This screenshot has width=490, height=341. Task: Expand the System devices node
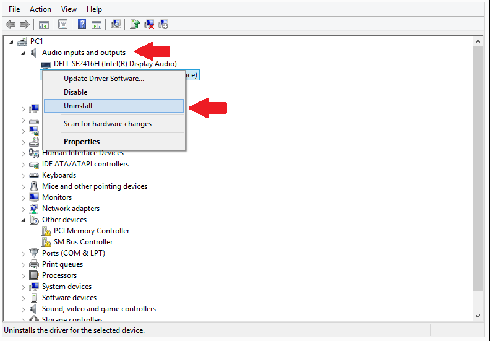(23, 287)
